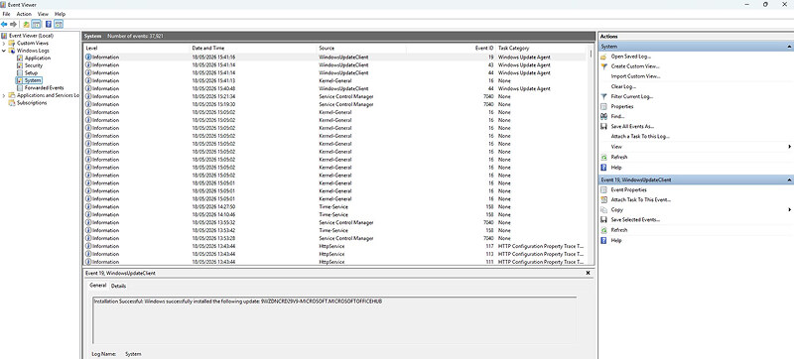The image size is (794, 359).
Task: Sort by the Date and Time column header
Action: (253, 48)
